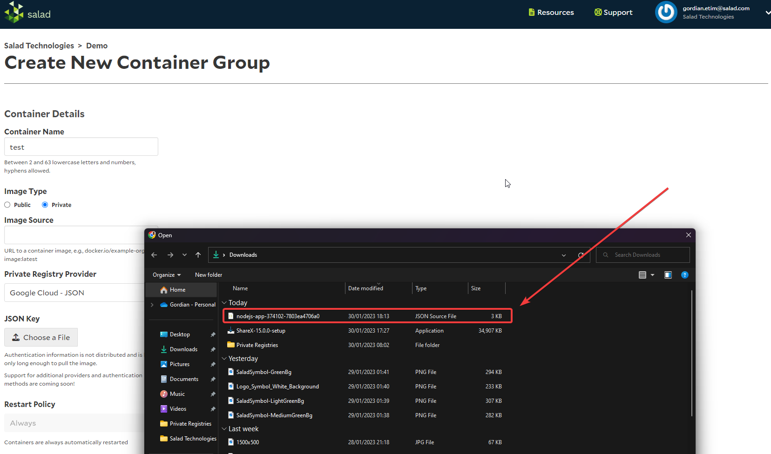Select the SaladSymbol-MediumGreenBg PNG file

point(365,415)
